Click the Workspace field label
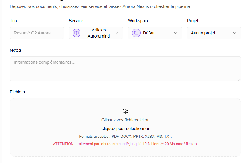The image size is (246, 163). pos(139,21)
